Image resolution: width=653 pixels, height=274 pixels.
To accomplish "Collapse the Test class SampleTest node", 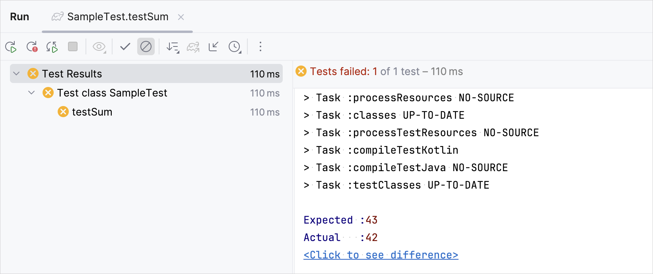I will click(x=31, y=93).
